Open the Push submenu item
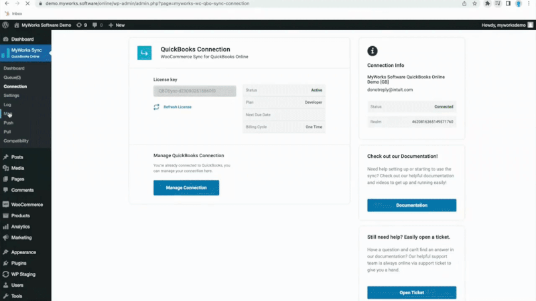 click(x=8, y=123)
